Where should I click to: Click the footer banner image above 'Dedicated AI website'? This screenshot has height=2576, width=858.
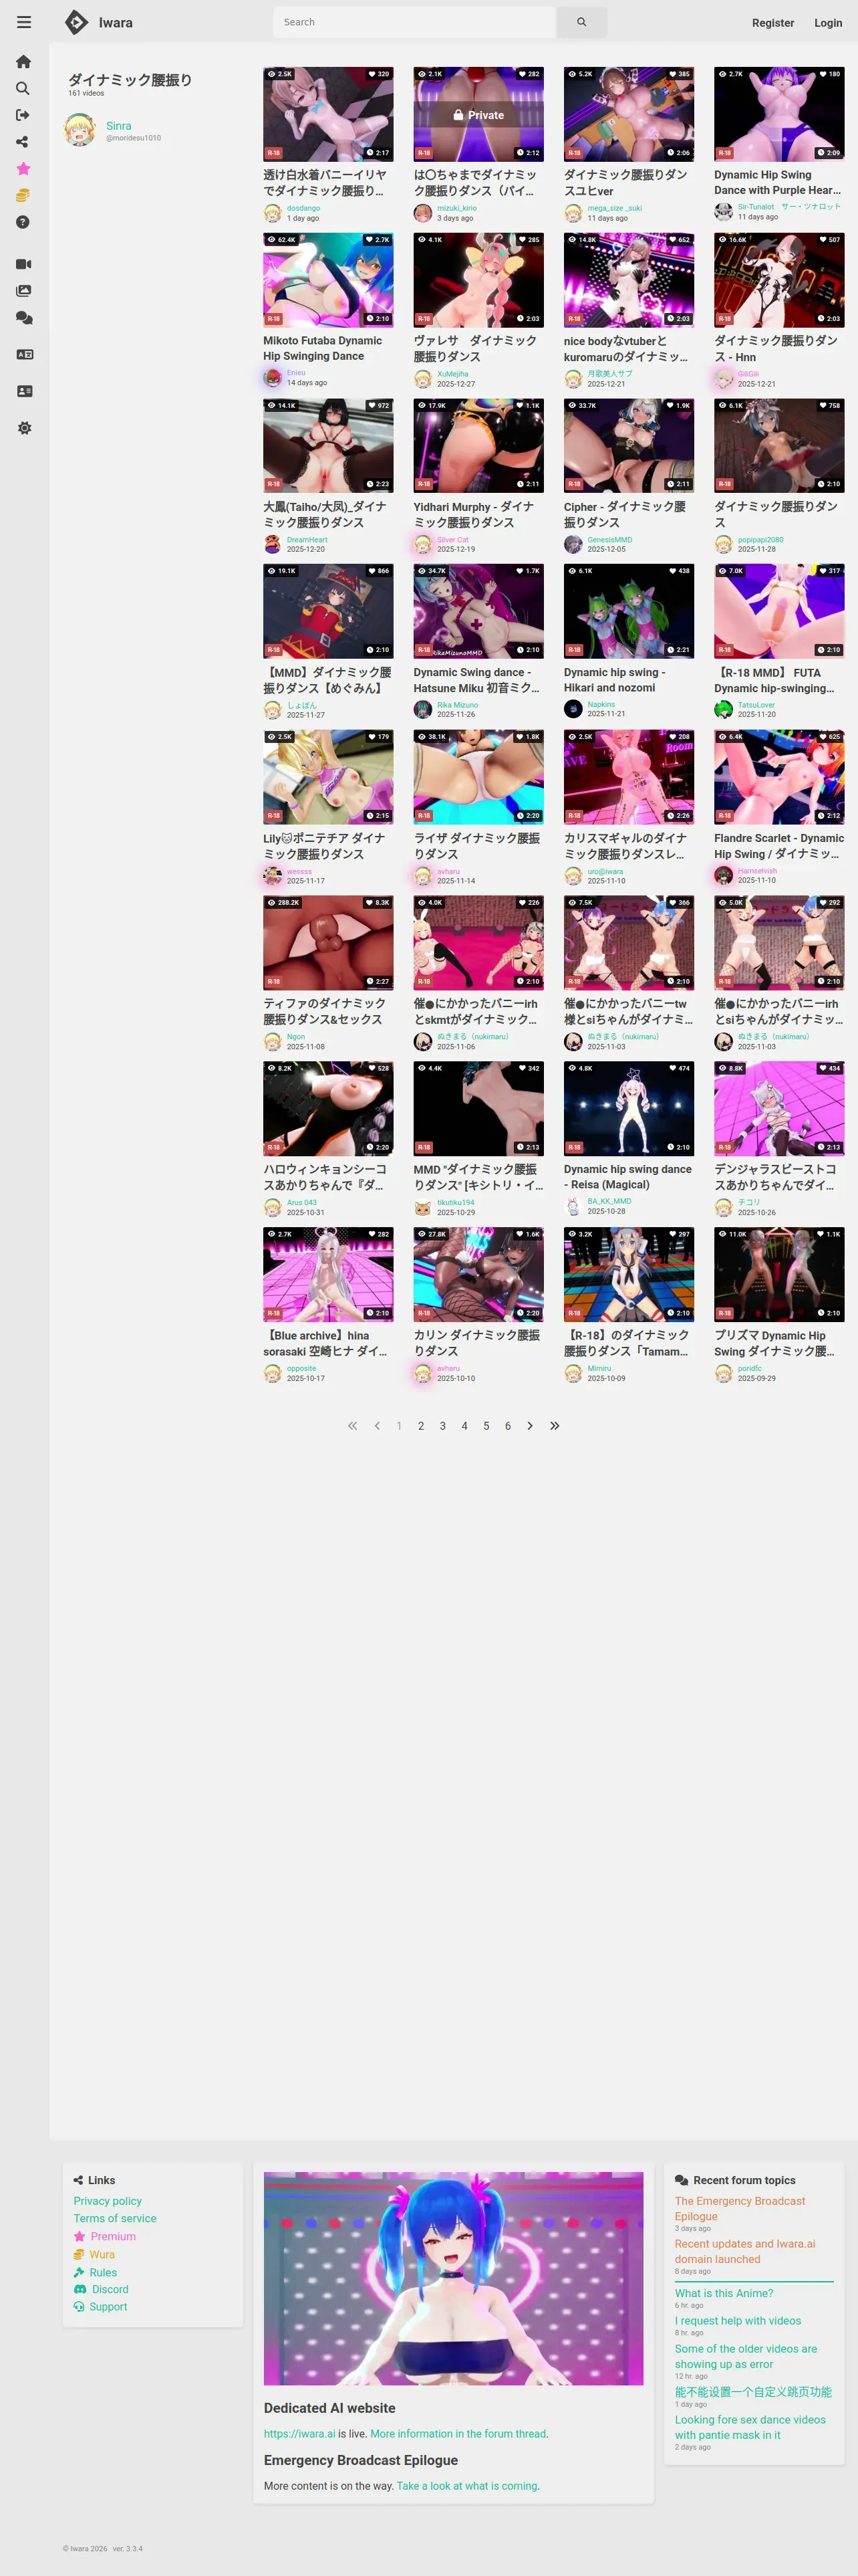[x=454, y=2278]
